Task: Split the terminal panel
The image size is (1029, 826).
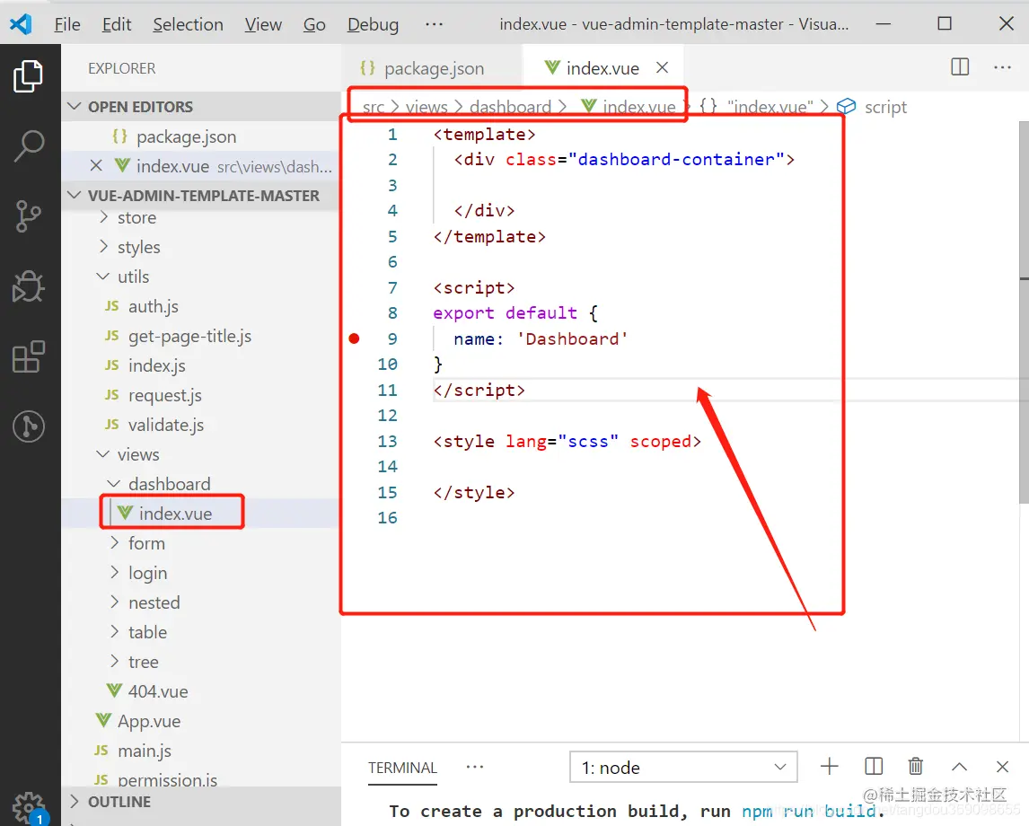Action: coord(874,767)
